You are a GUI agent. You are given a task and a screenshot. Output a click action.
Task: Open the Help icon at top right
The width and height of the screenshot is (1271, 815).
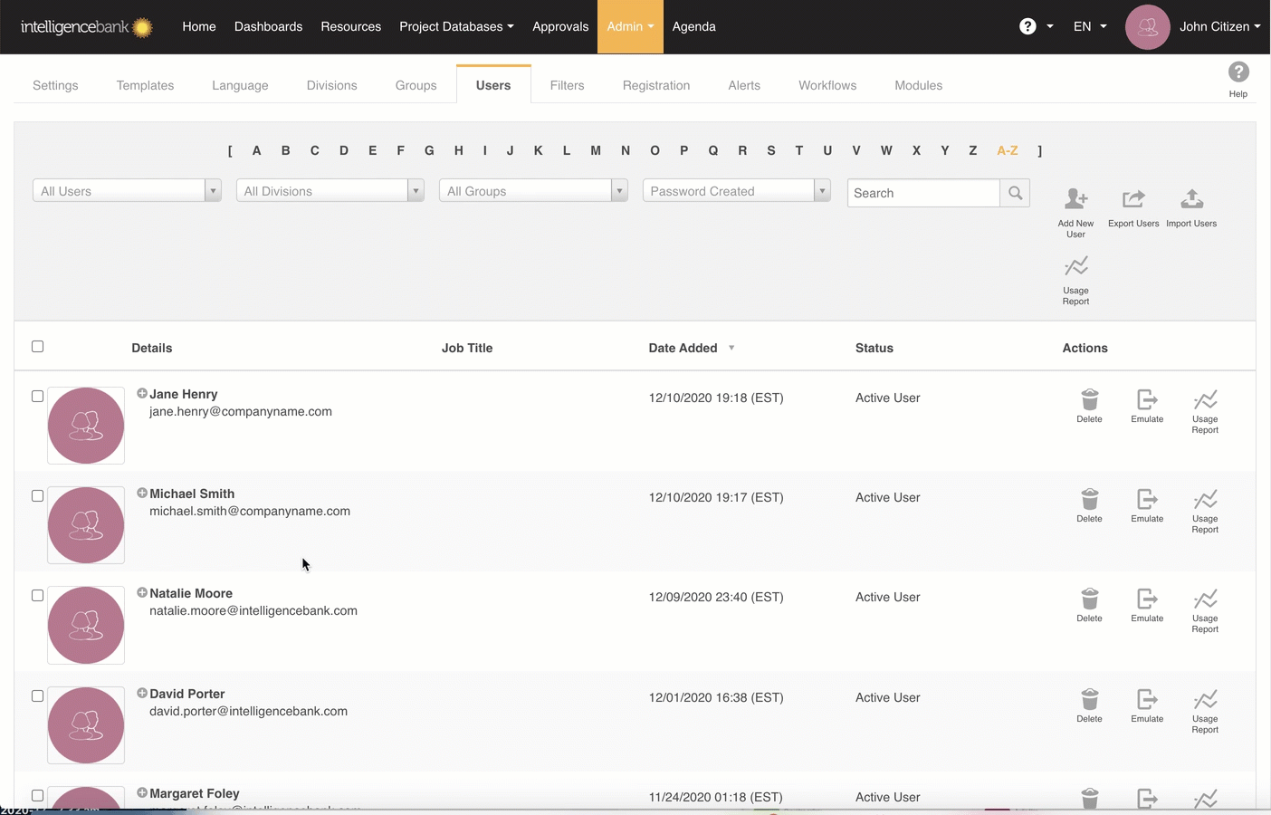[x=1238, y=72]
